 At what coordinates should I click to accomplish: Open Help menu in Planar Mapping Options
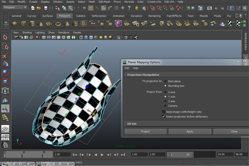coord(135,68)
